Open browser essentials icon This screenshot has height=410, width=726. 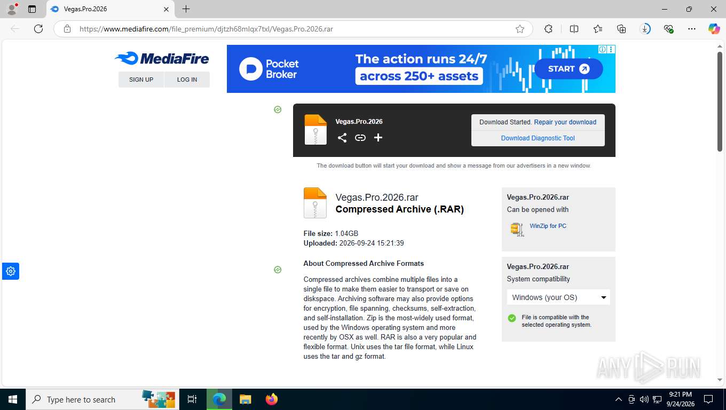(x=669, y=29)
